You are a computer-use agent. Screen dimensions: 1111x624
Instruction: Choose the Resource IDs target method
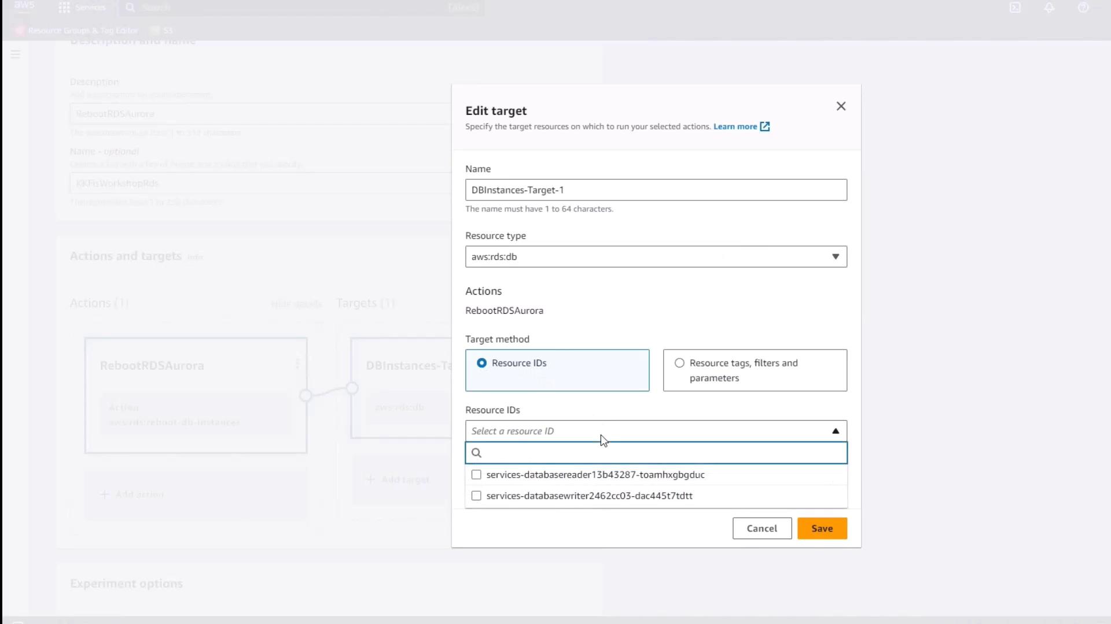click(481, 363)
